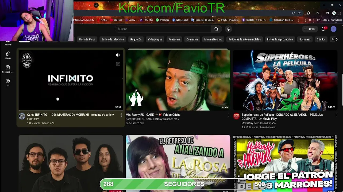Open the Disney+ bookmark

(x=130, y=20)
